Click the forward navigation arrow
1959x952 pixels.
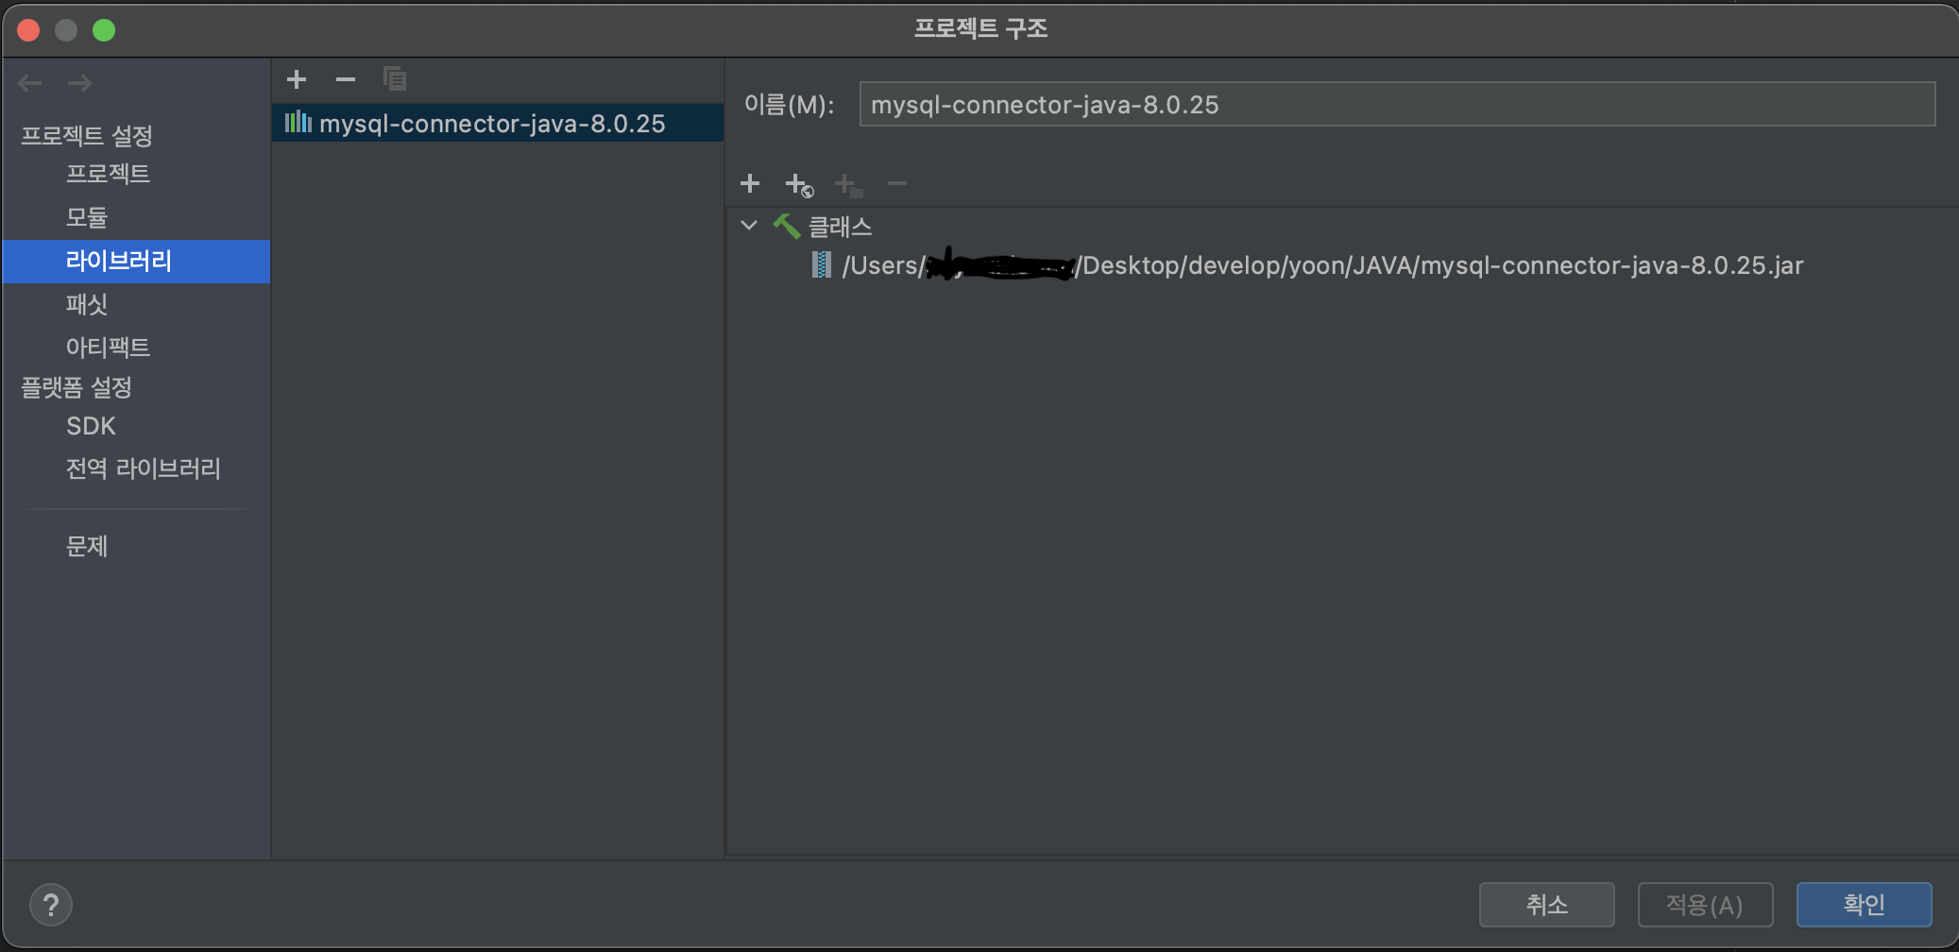[80, 83]
